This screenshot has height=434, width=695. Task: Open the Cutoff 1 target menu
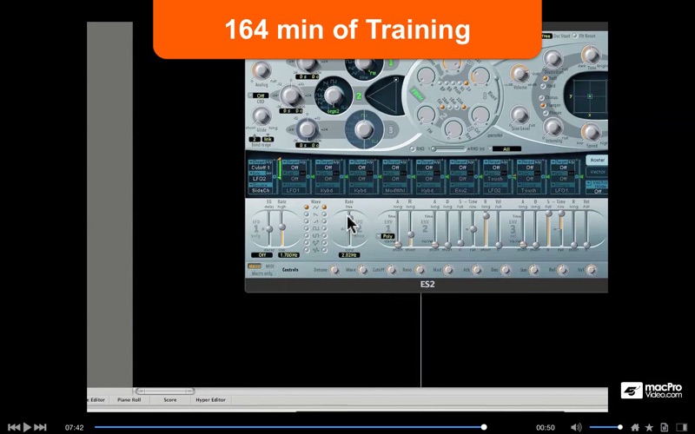point(260,168)
